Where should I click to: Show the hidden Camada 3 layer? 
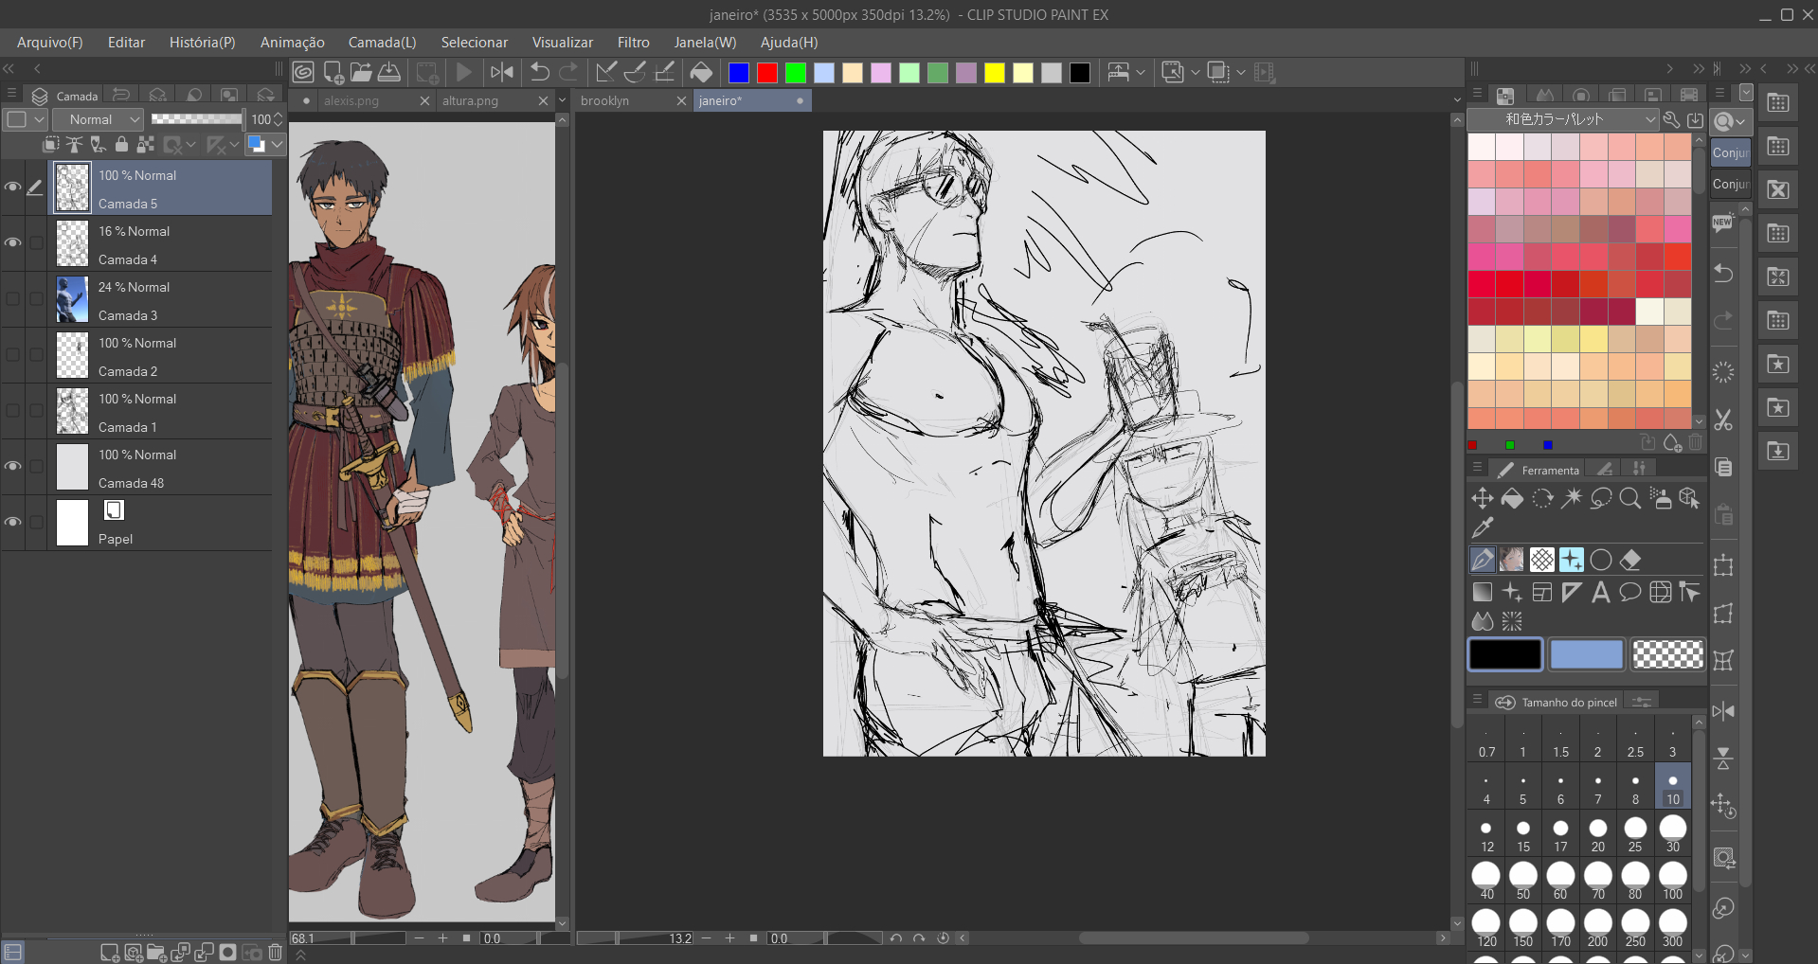[12, 299]
